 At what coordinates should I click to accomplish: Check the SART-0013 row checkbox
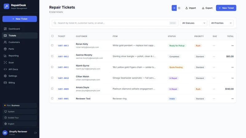point(52,45)
